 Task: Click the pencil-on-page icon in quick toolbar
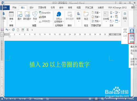[23, 30]
